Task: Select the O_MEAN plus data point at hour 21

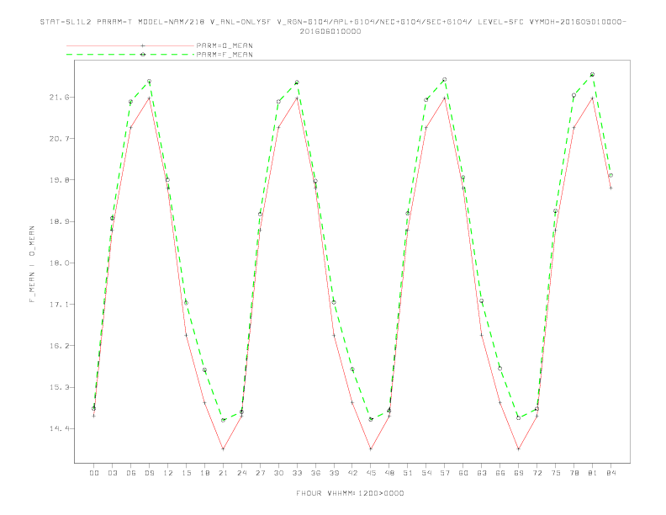Action: (x=223, y=449)
